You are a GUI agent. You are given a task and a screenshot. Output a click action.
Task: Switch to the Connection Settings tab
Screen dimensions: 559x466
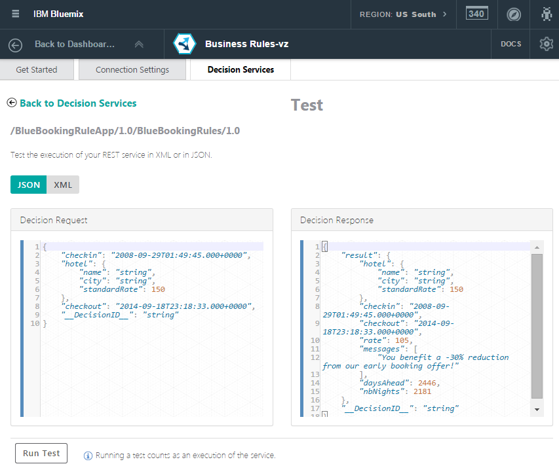132,70
